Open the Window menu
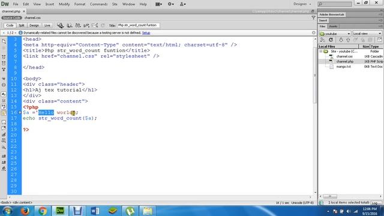Viewport: 384px width, 216px height. [128, 4]
